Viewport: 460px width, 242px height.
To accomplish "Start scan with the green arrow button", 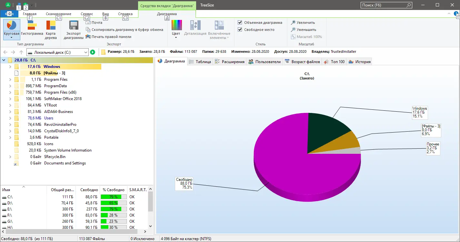I will click(x=93, y=52).
